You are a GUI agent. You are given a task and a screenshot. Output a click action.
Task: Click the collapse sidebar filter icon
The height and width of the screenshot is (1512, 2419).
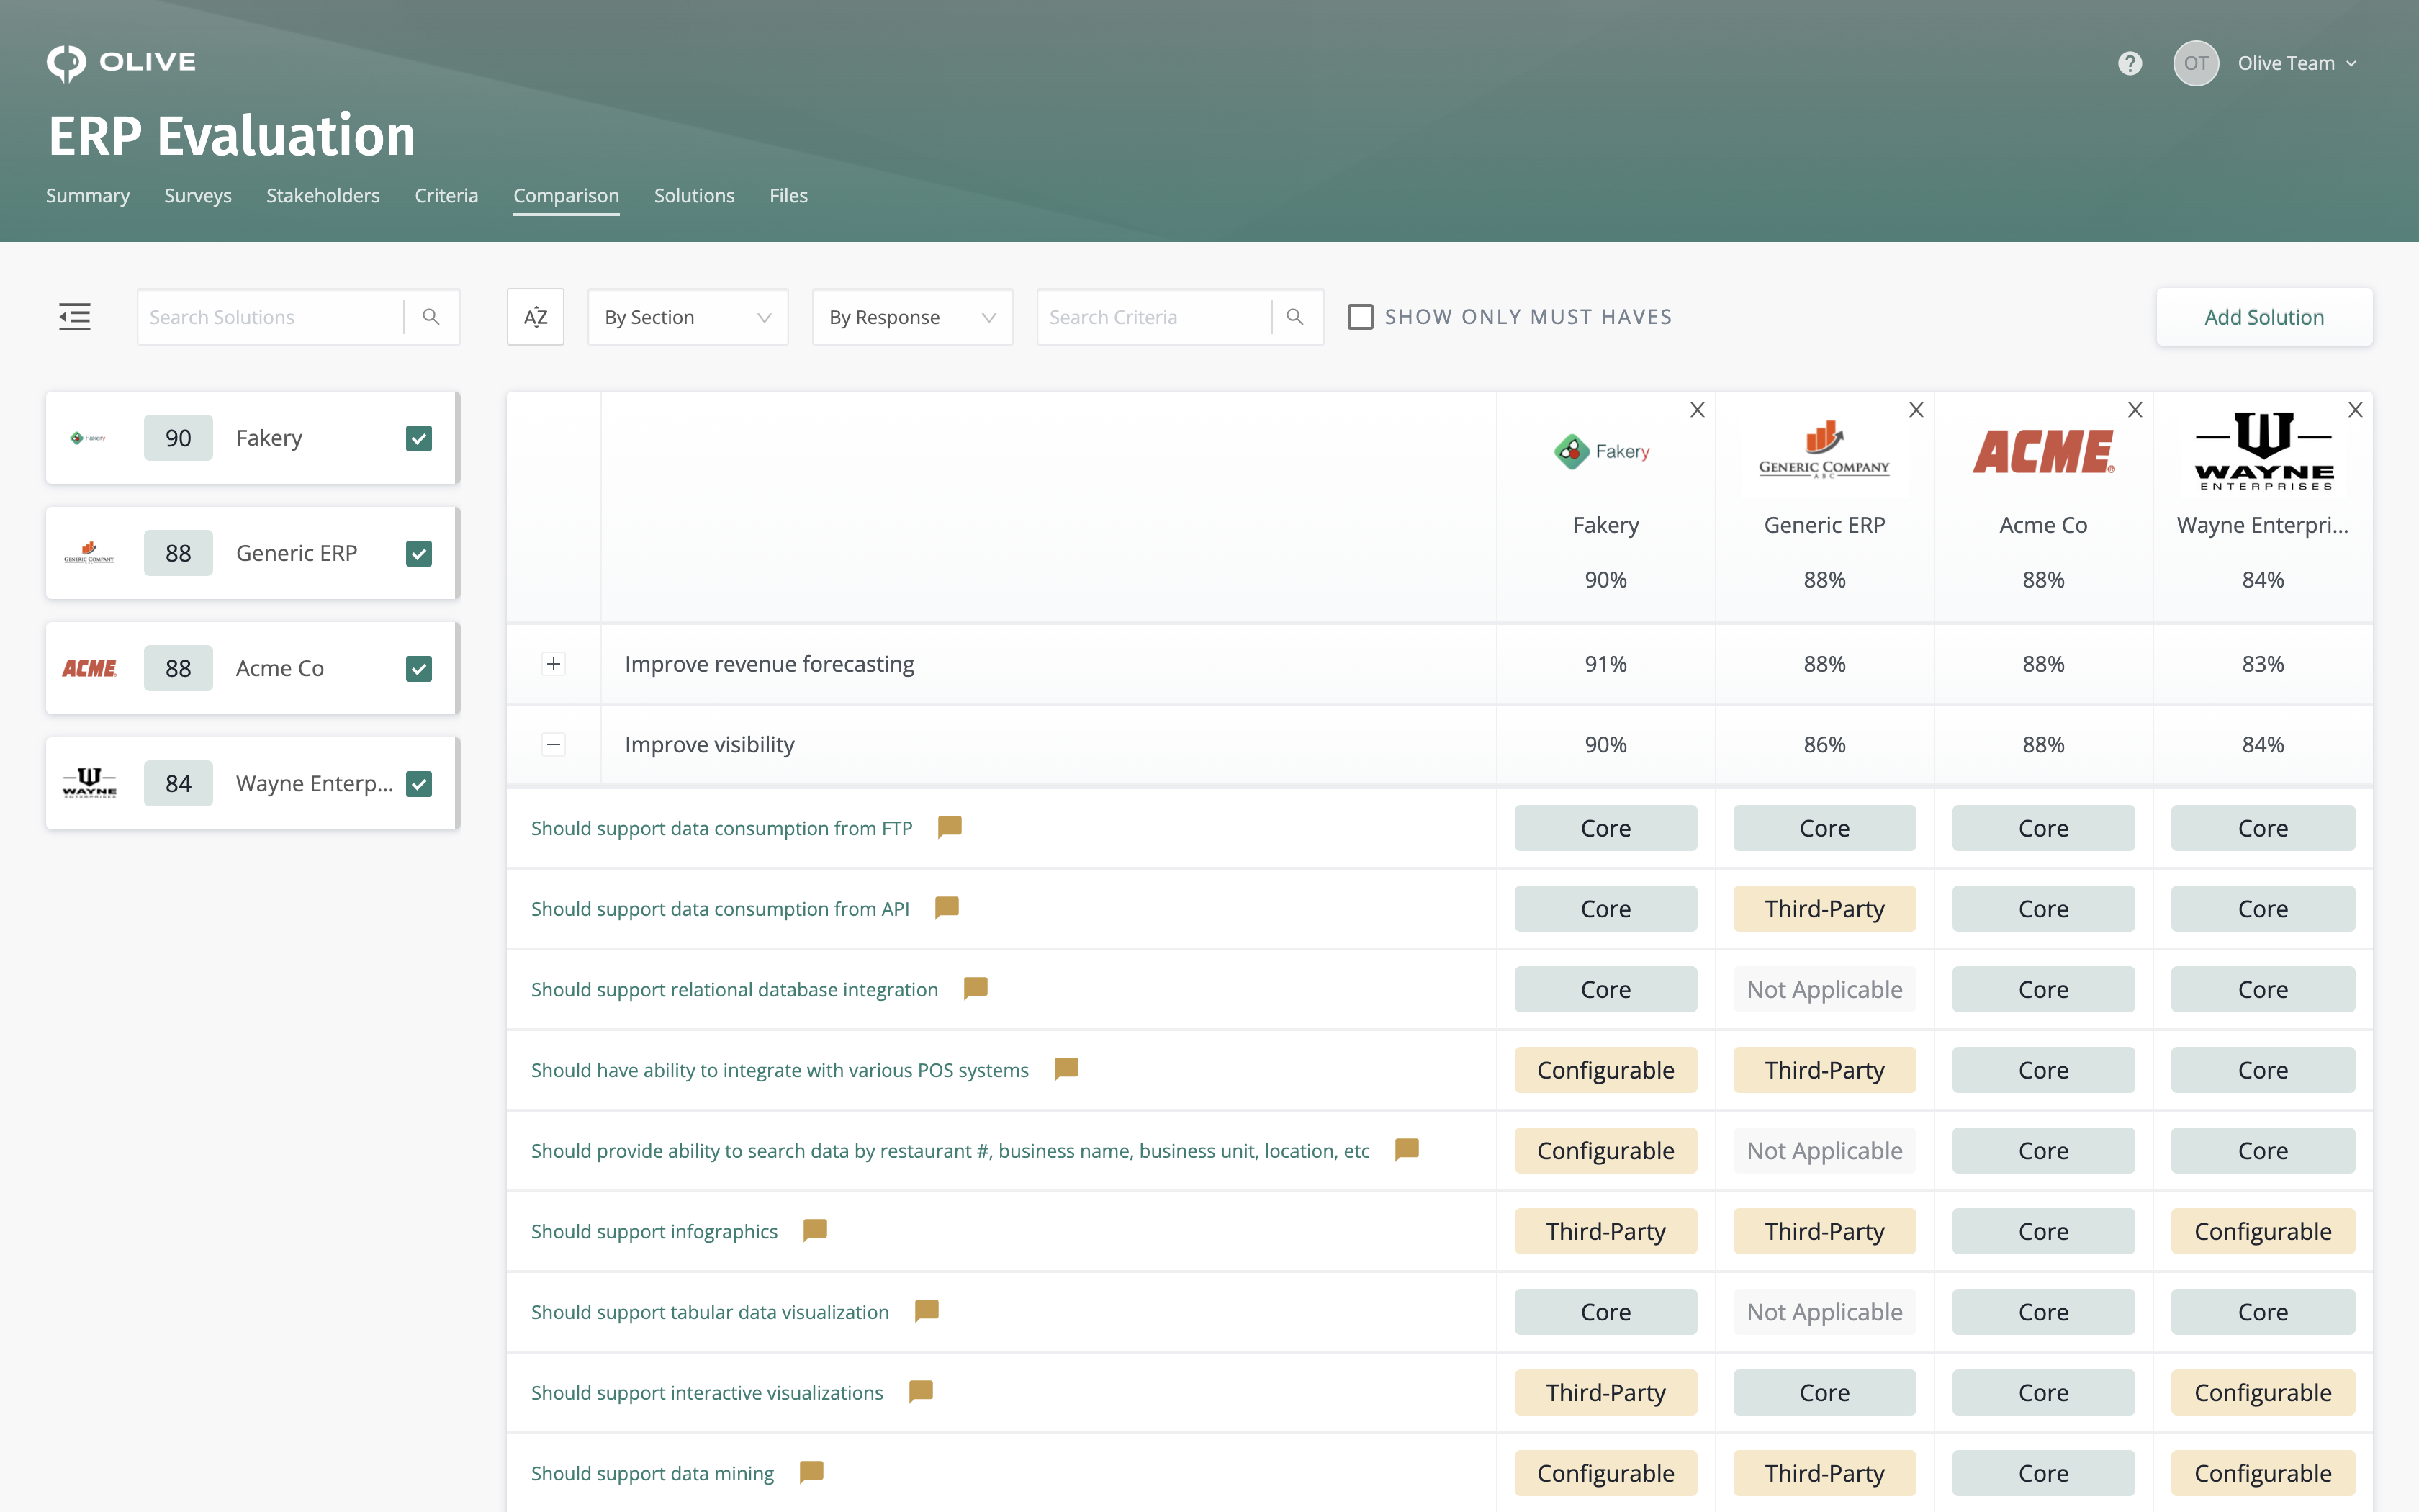(75, 316)
